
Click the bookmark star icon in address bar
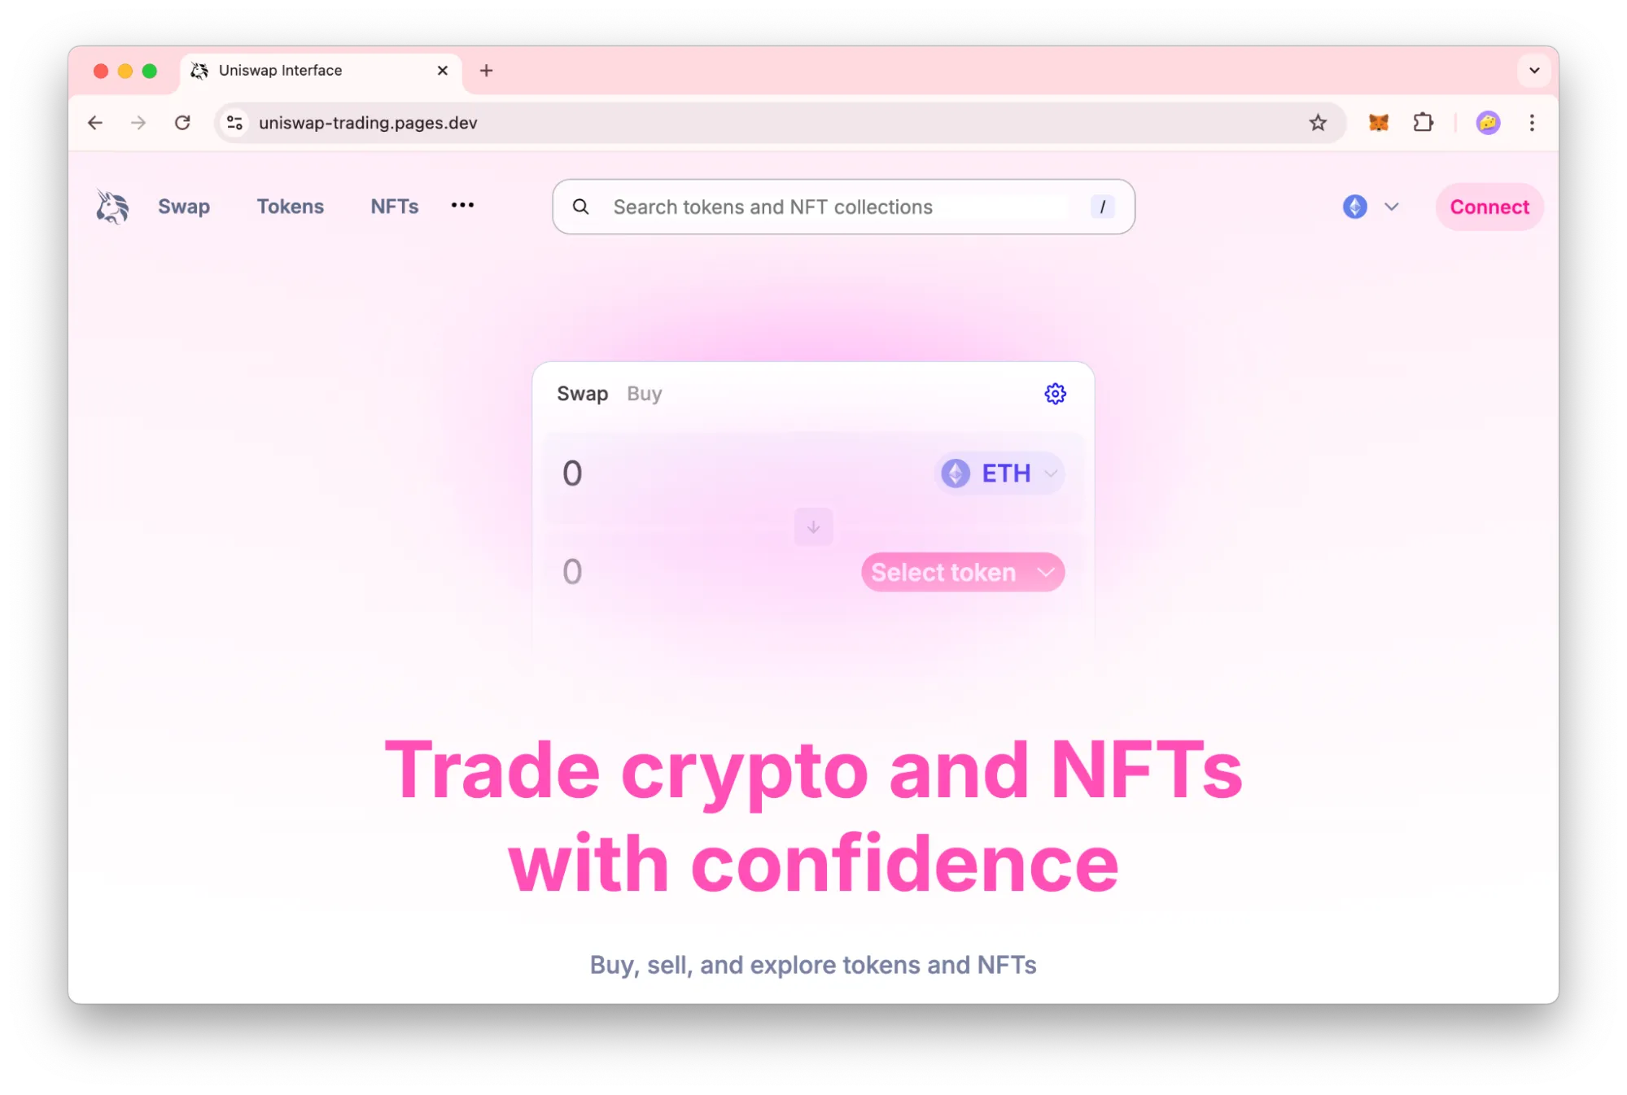[1319, 122]
